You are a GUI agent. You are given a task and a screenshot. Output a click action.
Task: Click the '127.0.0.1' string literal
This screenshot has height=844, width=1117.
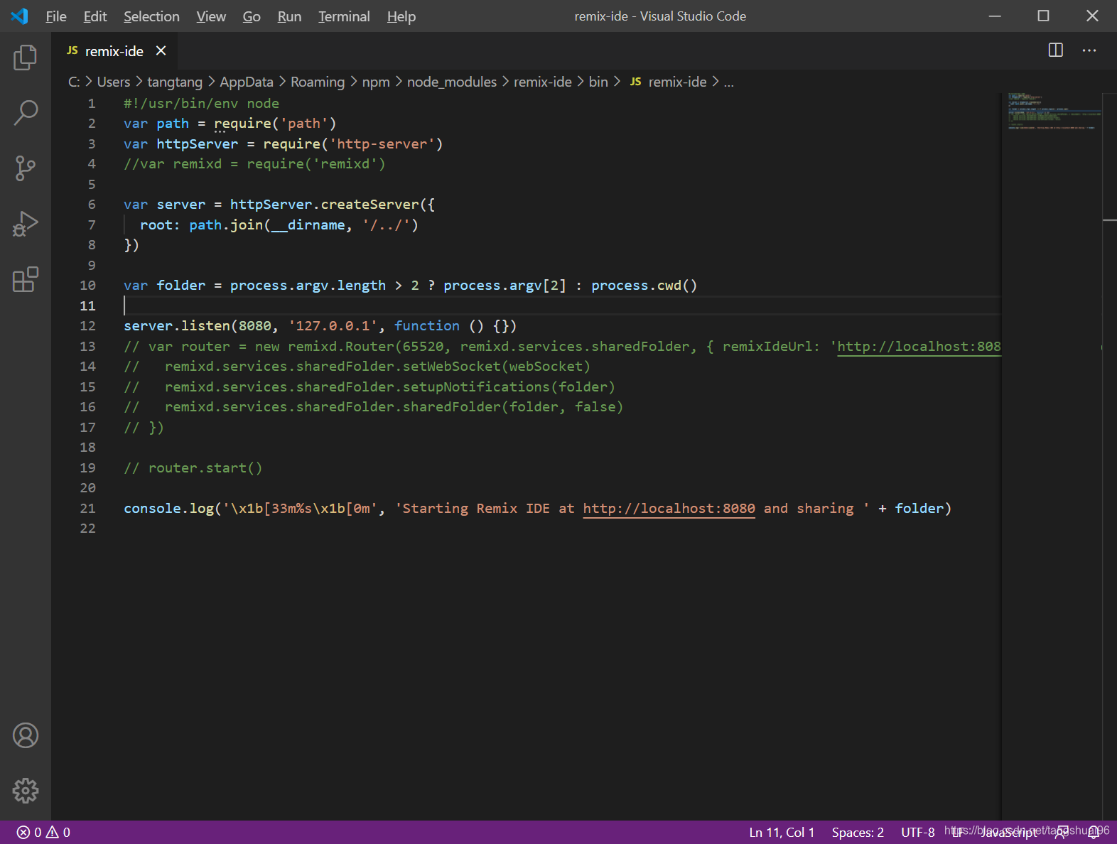point(333,325)
